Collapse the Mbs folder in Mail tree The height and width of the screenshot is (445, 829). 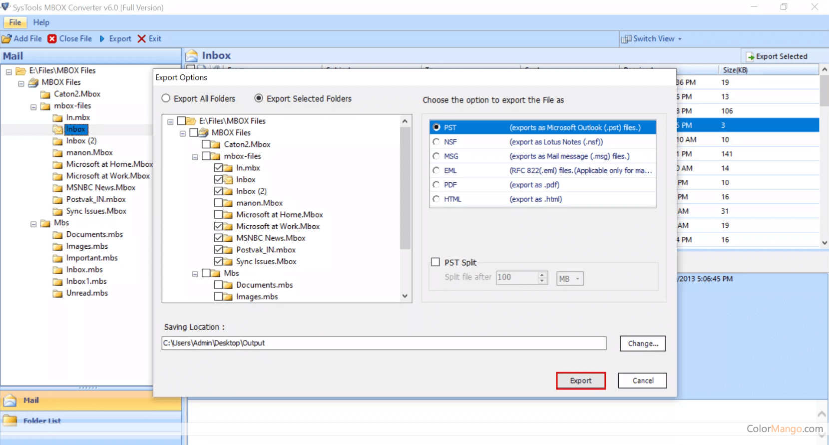[33, 224]
